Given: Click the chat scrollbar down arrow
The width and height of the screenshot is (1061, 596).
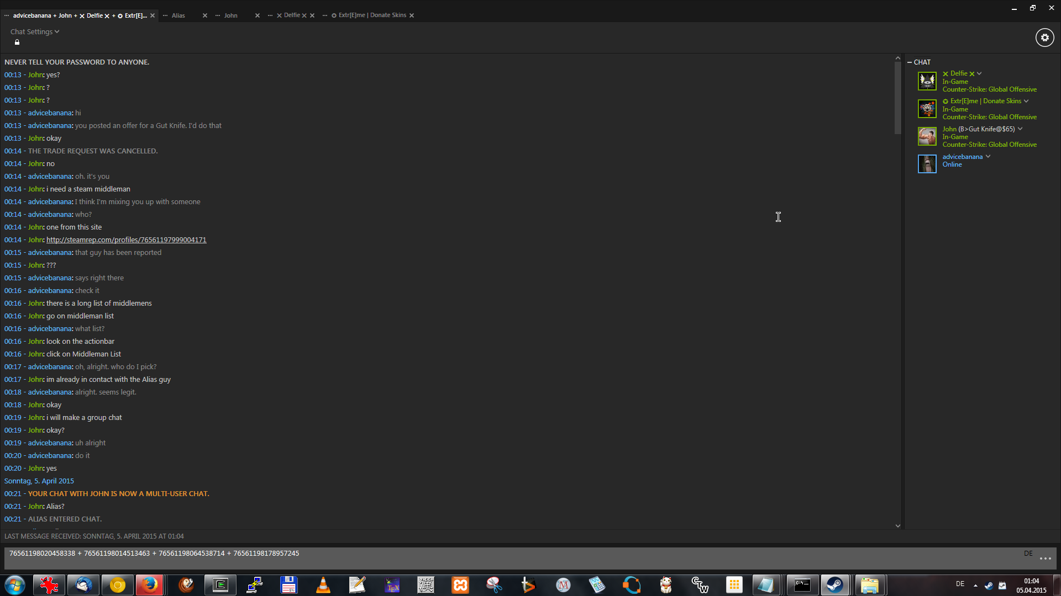Looking at the screenshot, I should click(x=898, y=526).
